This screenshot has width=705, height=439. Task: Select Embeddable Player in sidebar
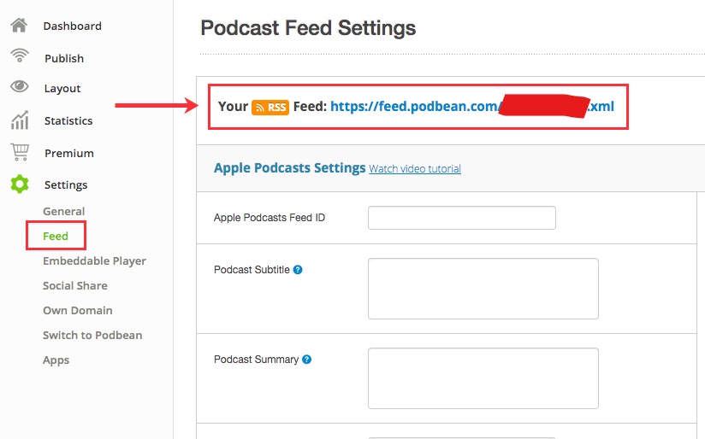pyautogui.click(x=94, y=261)
